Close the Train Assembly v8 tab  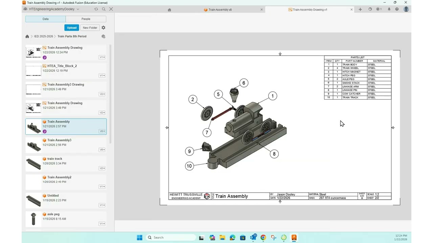pos(261,9)
